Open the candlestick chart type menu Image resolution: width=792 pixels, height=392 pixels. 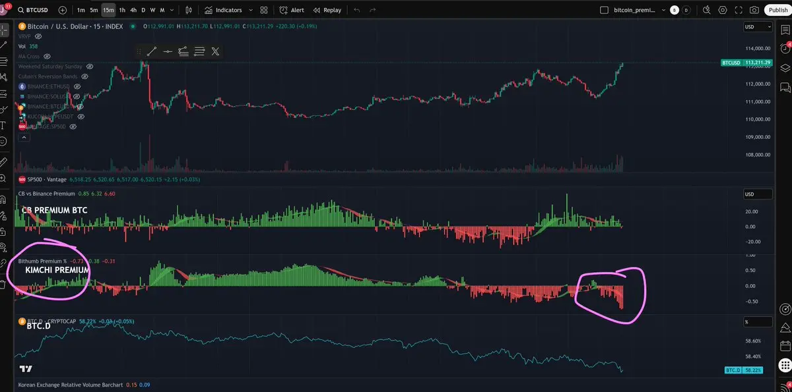point(189,10)
